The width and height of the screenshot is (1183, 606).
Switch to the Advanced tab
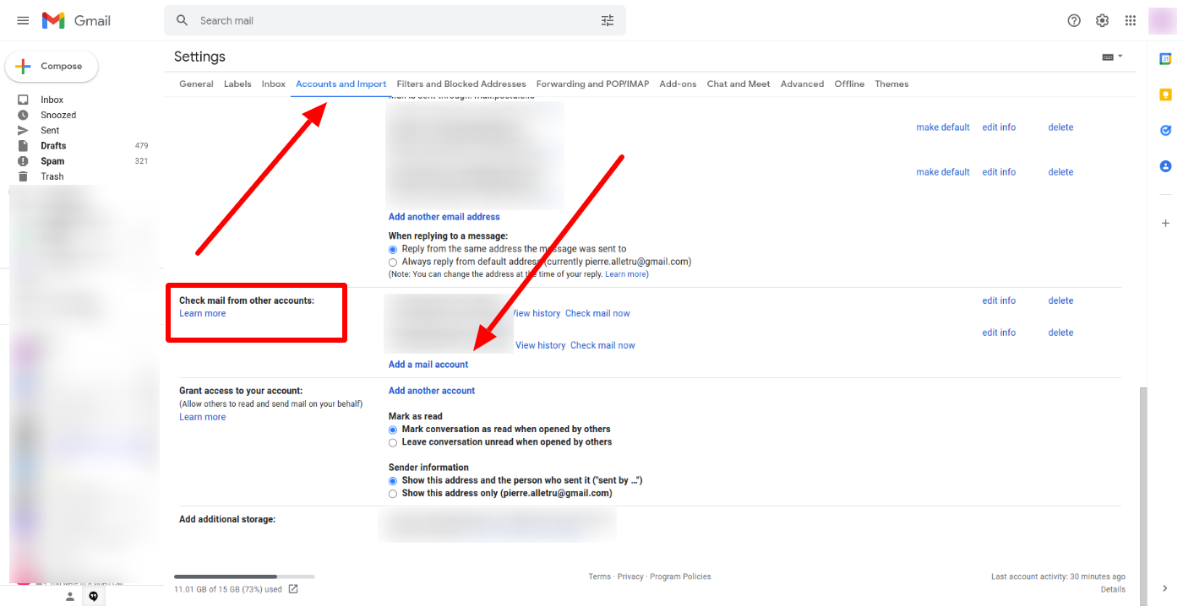(802, 84)
